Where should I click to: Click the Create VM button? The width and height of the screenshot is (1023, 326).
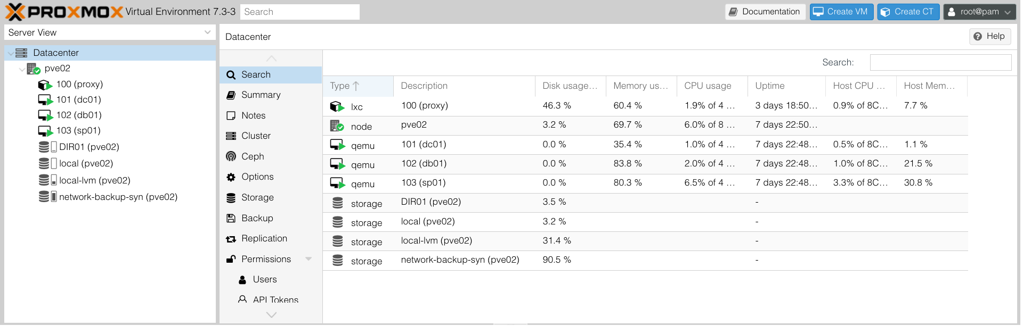pos(841,12)
